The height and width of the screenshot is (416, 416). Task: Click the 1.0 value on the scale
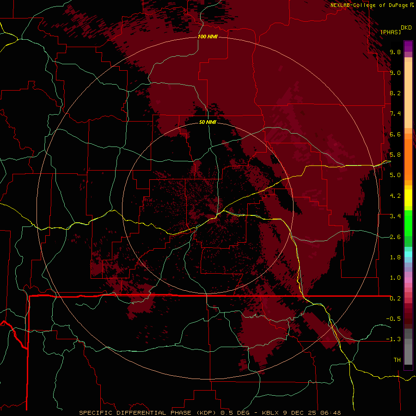coord(395,278)
